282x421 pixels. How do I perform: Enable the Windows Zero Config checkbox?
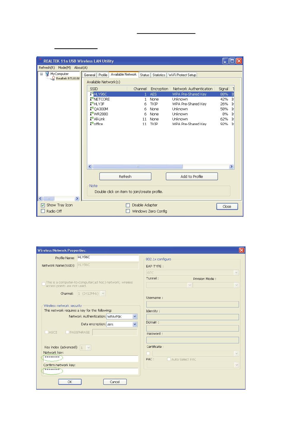click(128, 211)
